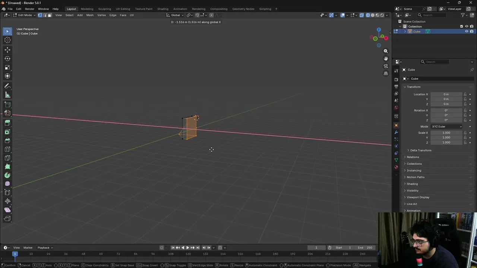Open the File menu
The width and height of the screenshot is (477, 268).
[10, 9]
